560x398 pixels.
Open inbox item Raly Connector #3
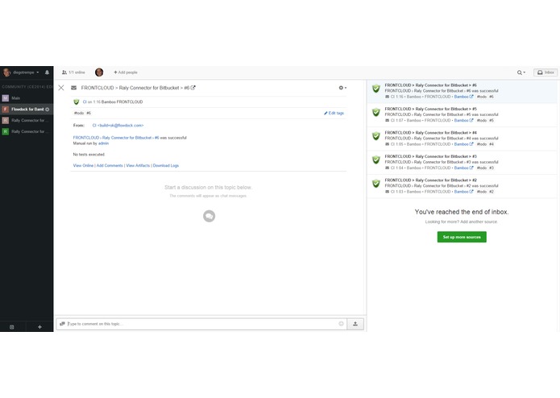(x=463, y=163)
